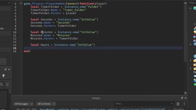Open the All Messages dropdown
Screen dimensions: 196x110
click(x=23, y=104)
